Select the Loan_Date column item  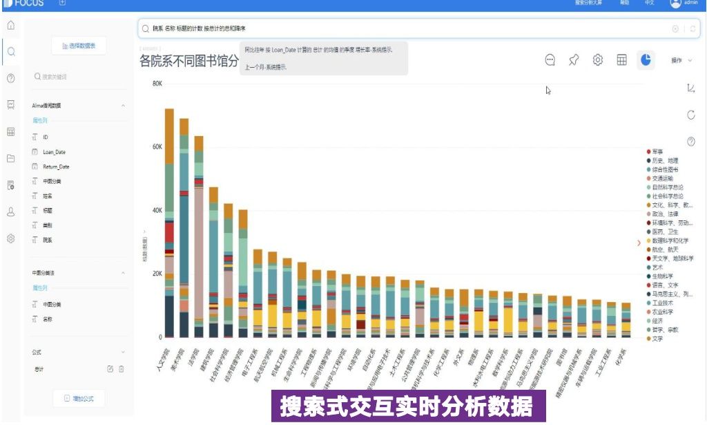(x=54, y=152)
